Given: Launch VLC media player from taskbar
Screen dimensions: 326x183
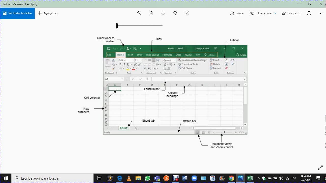Looking at the screenshot, I should tap(129, 178).
